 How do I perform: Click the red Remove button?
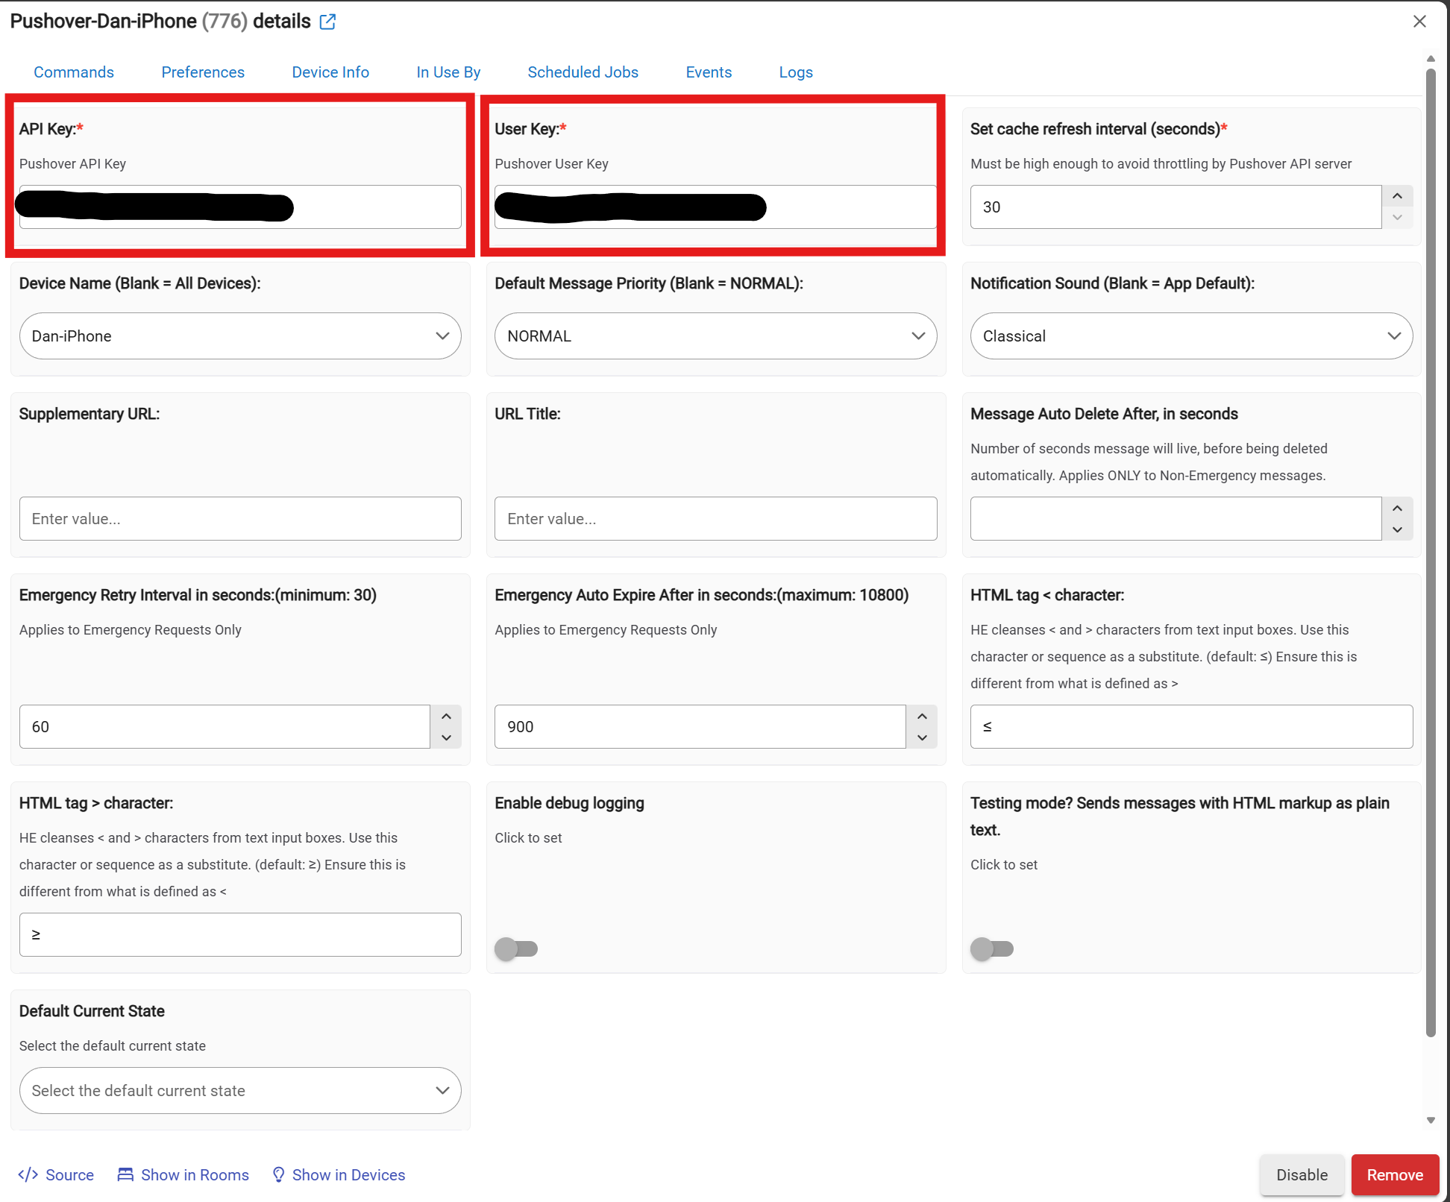coord(1394,1174)
